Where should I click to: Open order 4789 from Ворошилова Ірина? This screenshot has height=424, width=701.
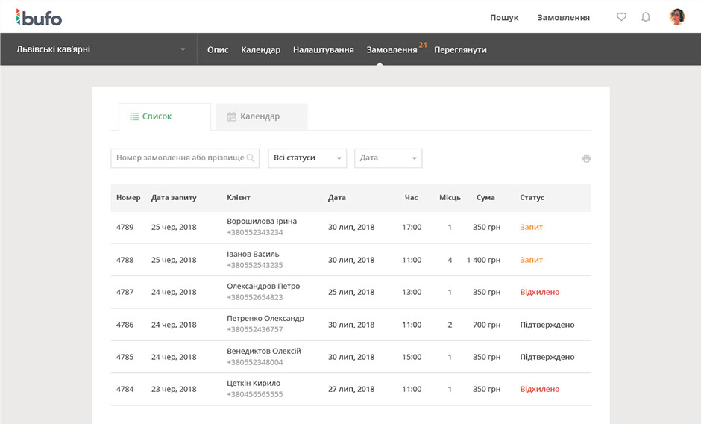pyautogui.click(x=261, y=222)
